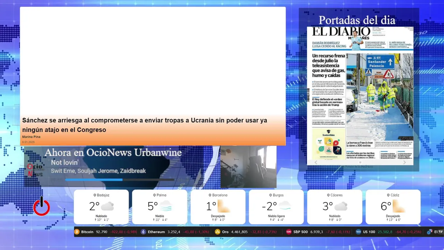Click Burgos temperature -2°
This screenshot has height=250, width=444.
tap(269, 206)
